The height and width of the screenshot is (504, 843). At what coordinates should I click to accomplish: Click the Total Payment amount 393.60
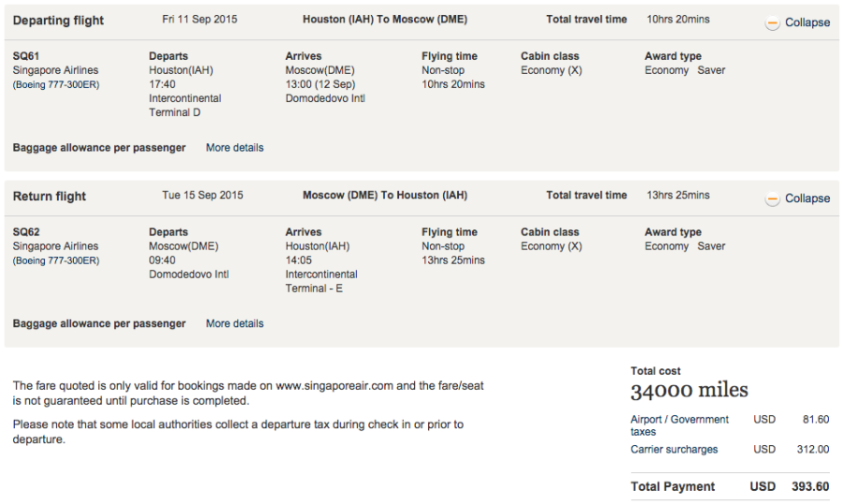[x=810, y=487]
